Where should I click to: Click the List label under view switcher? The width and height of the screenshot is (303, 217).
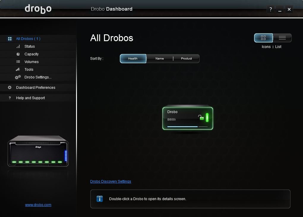click(x=278, y=47)
